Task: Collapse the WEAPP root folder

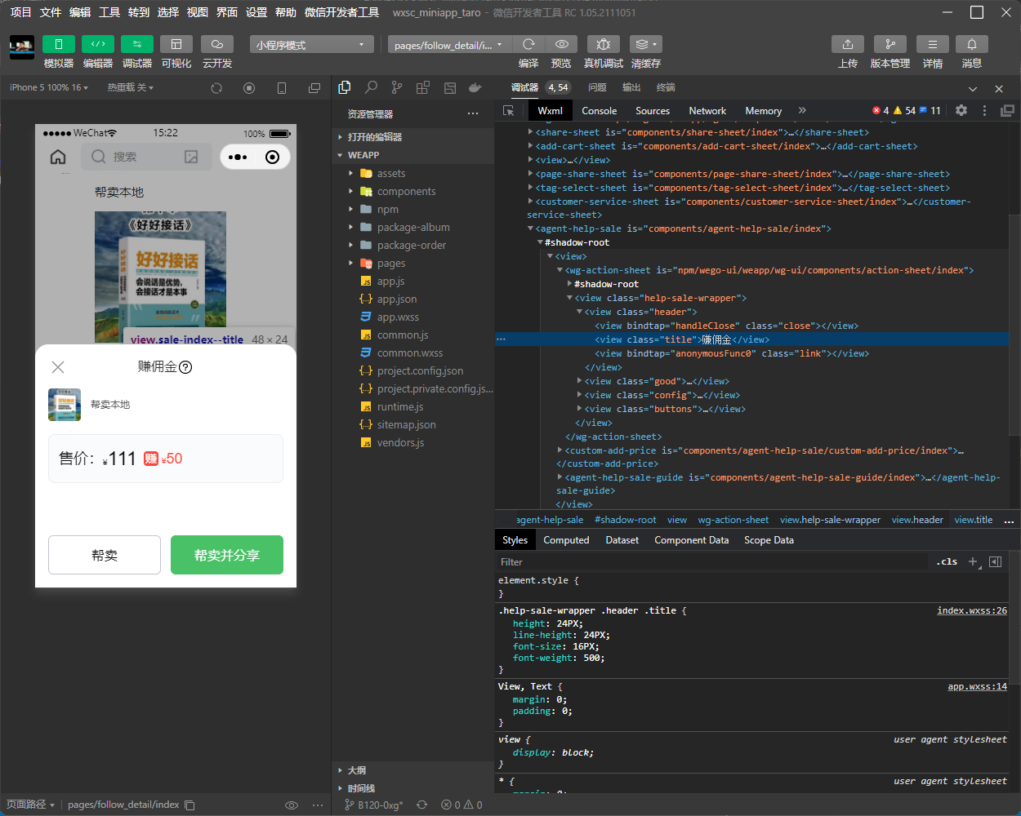Action: (x=412, y=155)
